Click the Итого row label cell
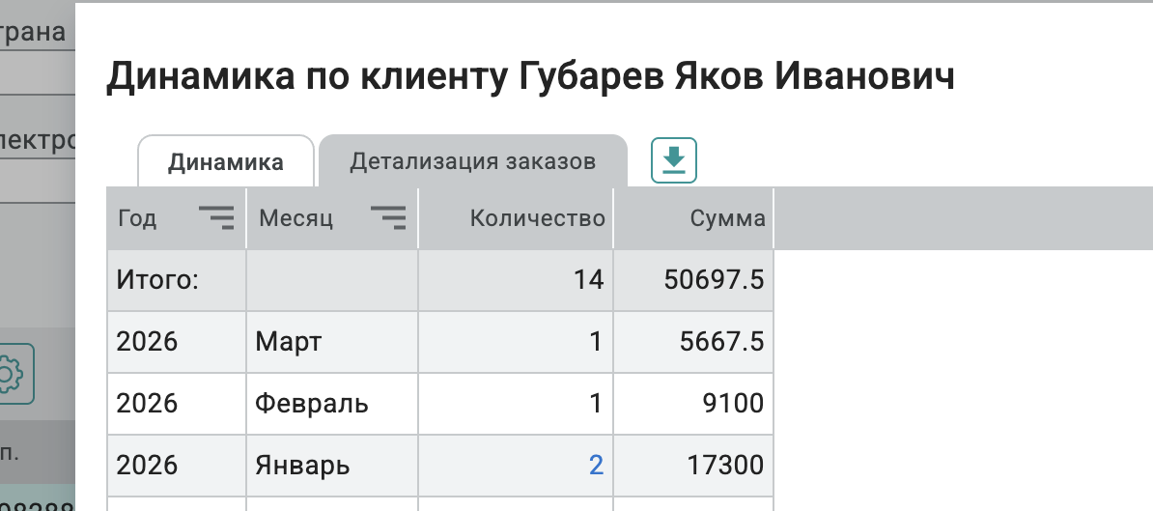Screen dimensions: 1153x511 (156, 280)
